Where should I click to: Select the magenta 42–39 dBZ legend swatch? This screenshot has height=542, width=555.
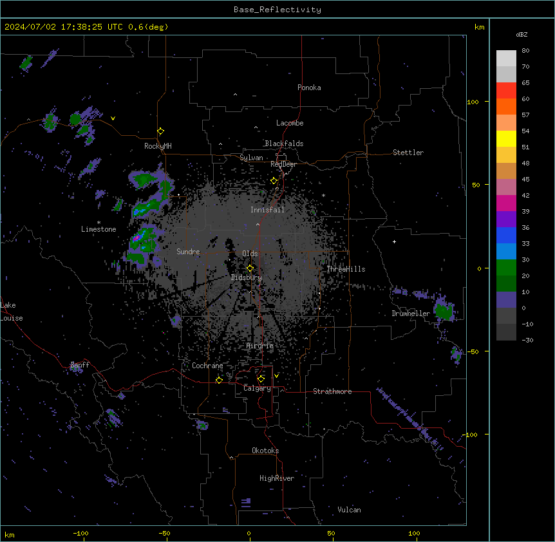(506, 203)
